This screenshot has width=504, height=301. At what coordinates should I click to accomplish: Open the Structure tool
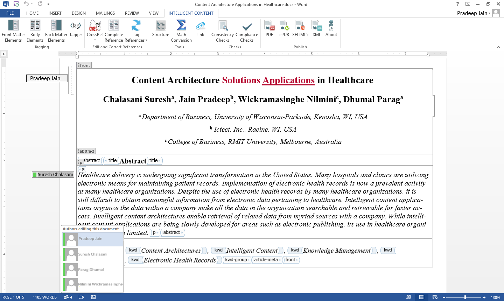pyautogui.click(x=161, y=29)
